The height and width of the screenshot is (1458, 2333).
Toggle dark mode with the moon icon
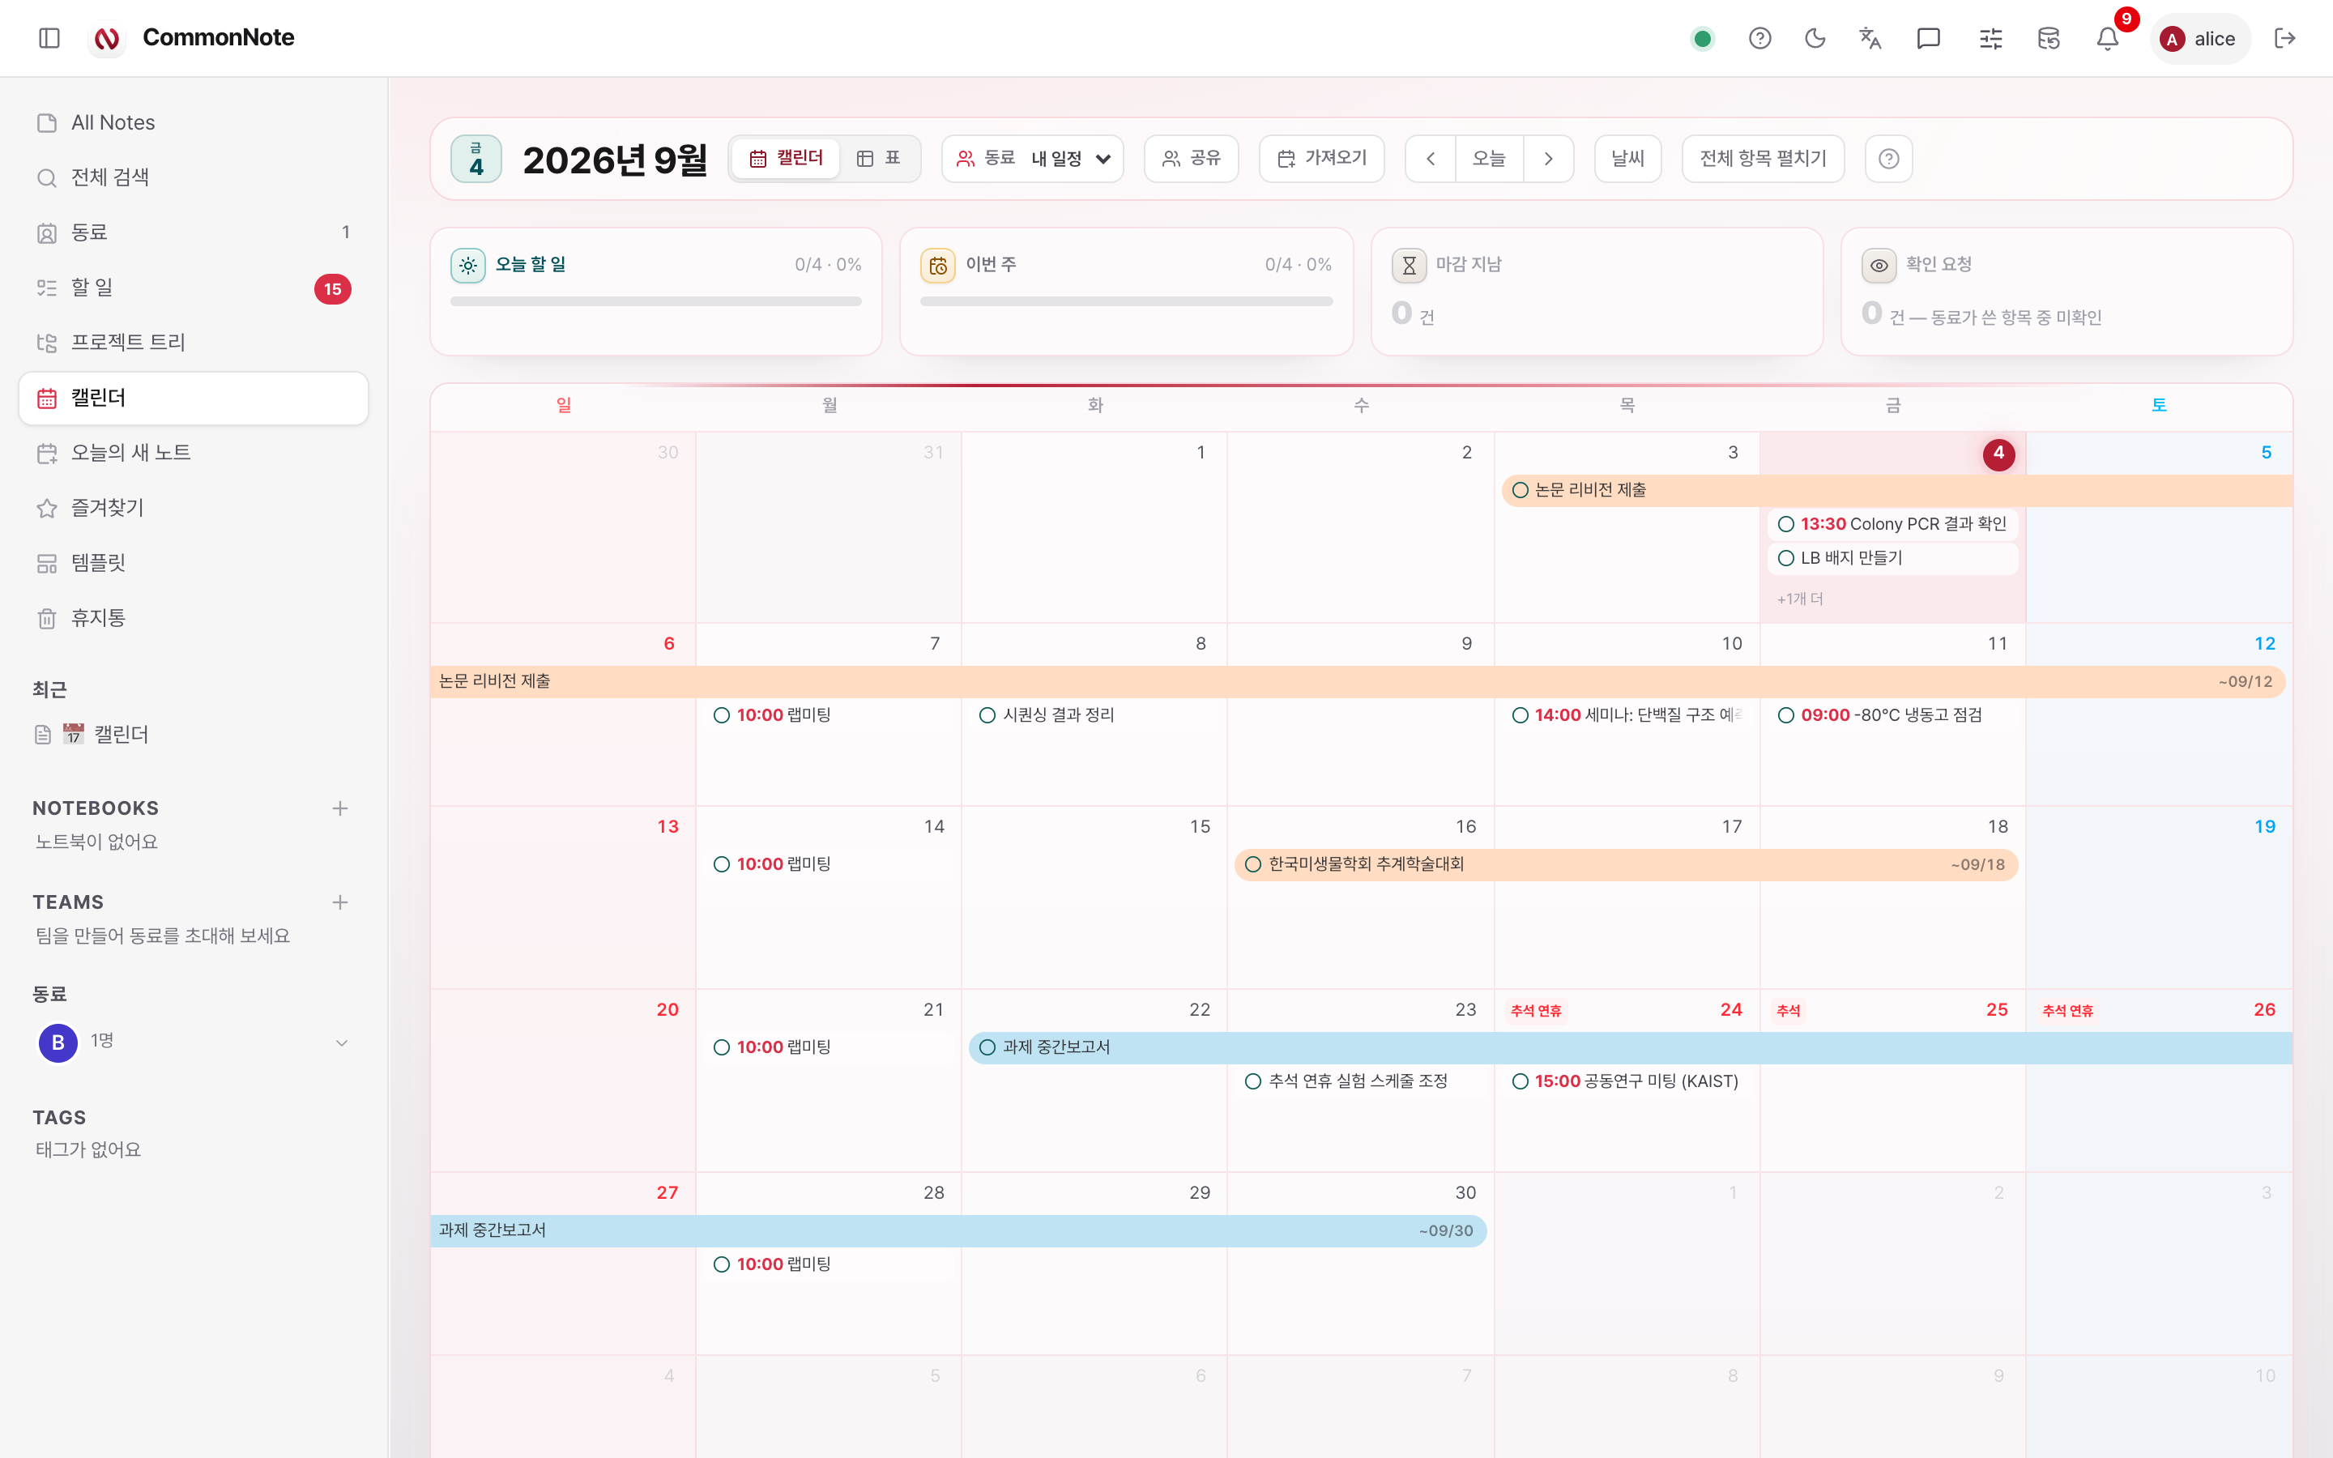coord(1815,39)
